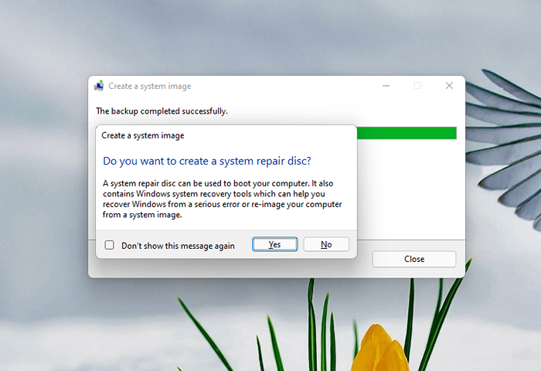Click the system image icon in title bar
541x371 pixels.
[100, 86]
